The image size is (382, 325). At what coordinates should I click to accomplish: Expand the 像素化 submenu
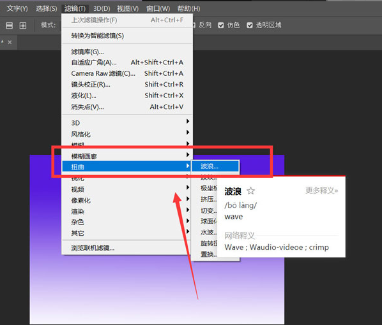pyautogui.click(x=127, y=200)
